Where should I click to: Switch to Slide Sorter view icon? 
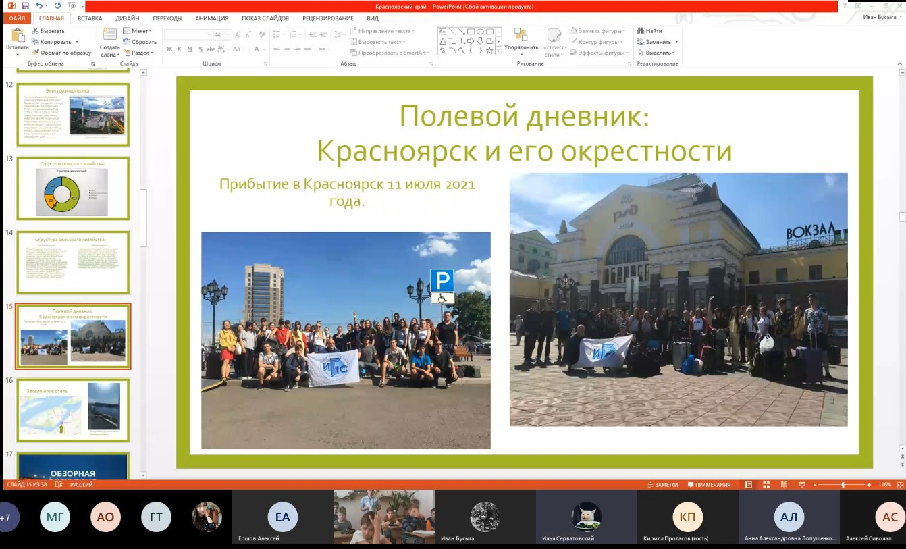pyautogui.click(x=768, y=485)
